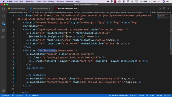
Task: Open the AirPlay display menu
Action: tap(137, 1)
